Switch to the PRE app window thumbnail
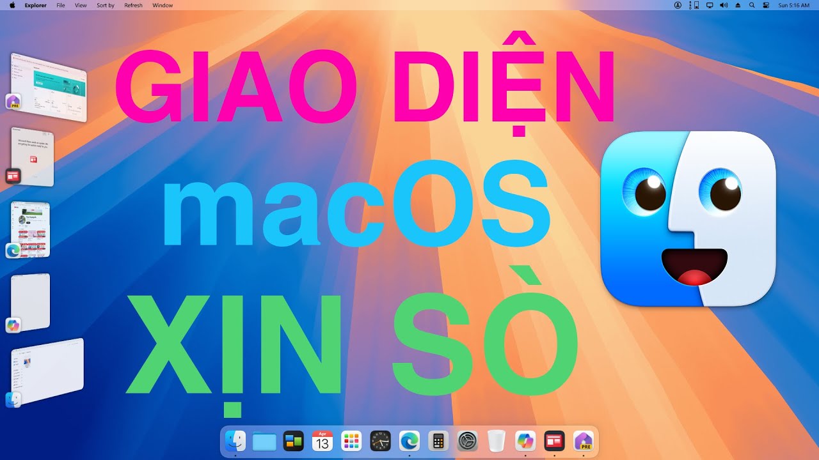This screenshot has width=819, height=460. point(49,88)
